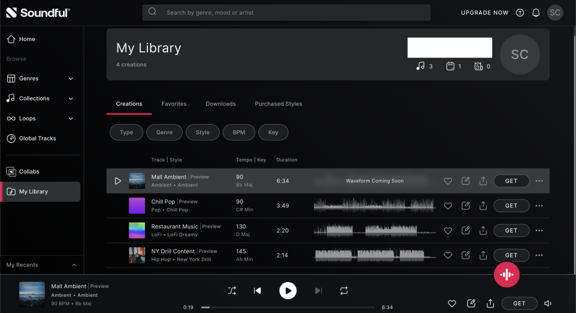Edit the NY Drill Content track
The height and width of the screenshot is (313, 576).
pos(465,255)
